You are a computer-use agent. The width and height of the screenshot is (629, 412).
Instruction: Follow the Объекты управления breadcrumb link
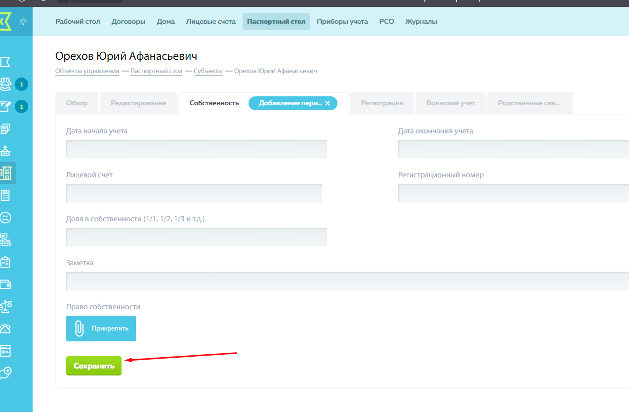coord(87,71)
